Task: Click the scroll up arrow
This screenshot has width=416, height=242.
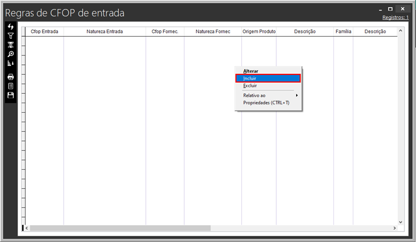Action: tap(400, 31)
